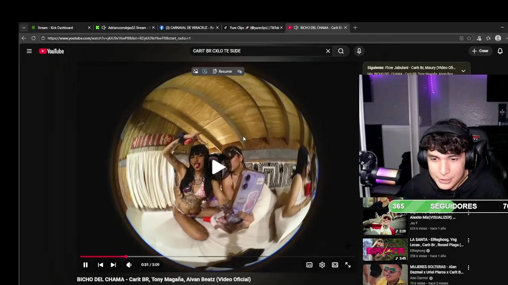Switch to the CARNAVAL DE VERACRUZ Facebook tab
The width and height of the screenshot is (508, 285).
[190, 28]
